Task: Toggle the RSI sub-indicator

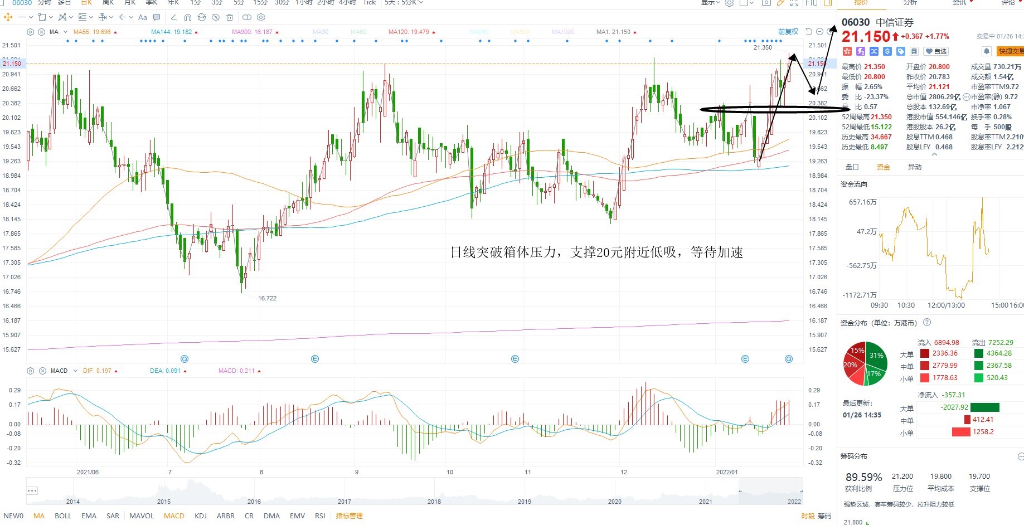Action: [x=320, y=516]
